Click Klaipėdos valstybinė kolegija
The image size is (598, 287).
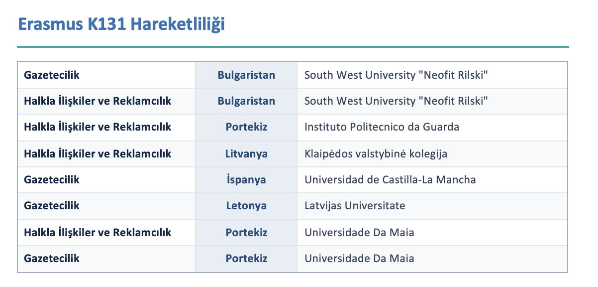(376, 153)
